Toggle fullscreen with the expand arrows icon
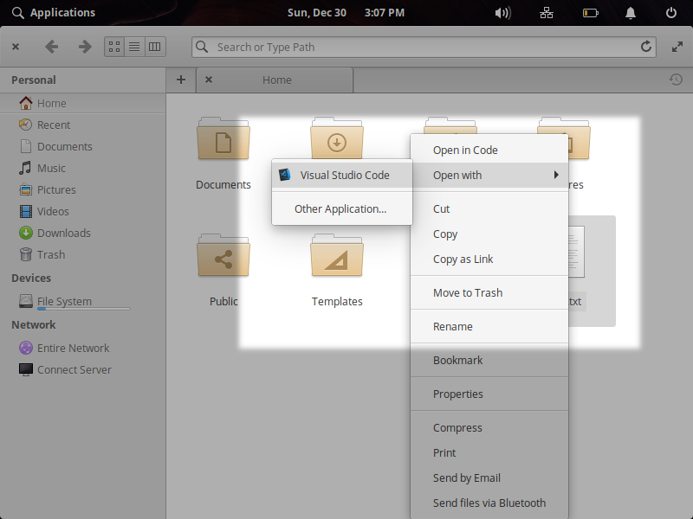Viewport: 693px width, 519px height. (x=677, y=47)
